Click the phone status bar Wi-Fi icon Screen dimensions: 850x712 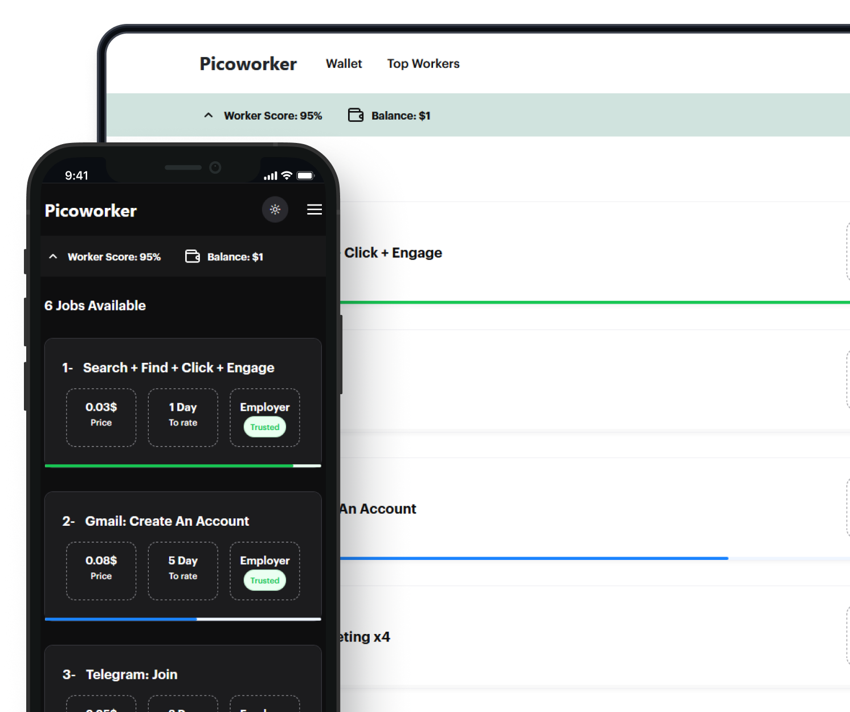[287, 175]
